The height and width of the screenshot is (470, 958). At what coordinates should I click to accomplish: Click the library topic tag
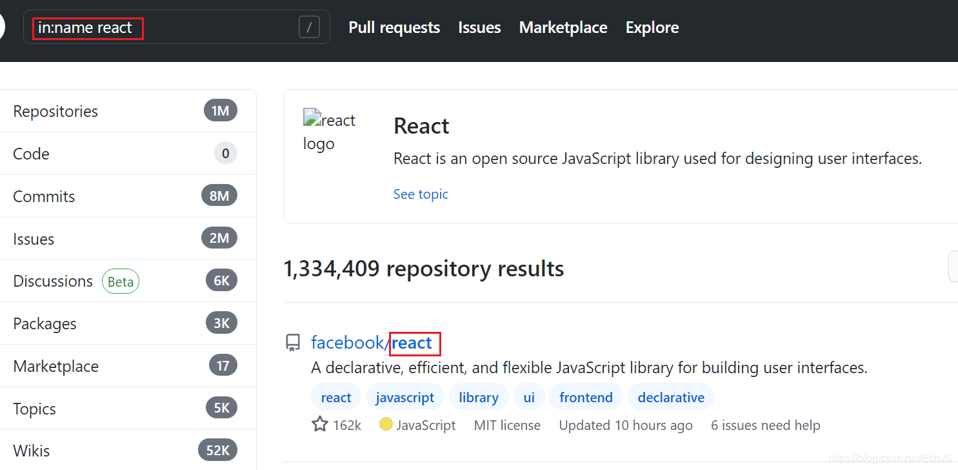[x=479, y=397]
